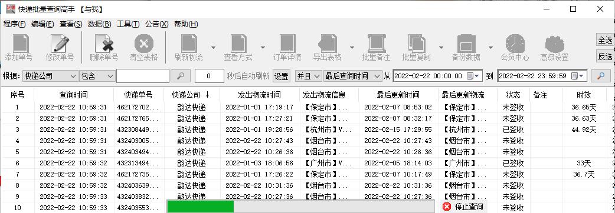Click the search magnifier beside keyword box
Viewport: 615px width, 213px height.
(x=181, y=76)
